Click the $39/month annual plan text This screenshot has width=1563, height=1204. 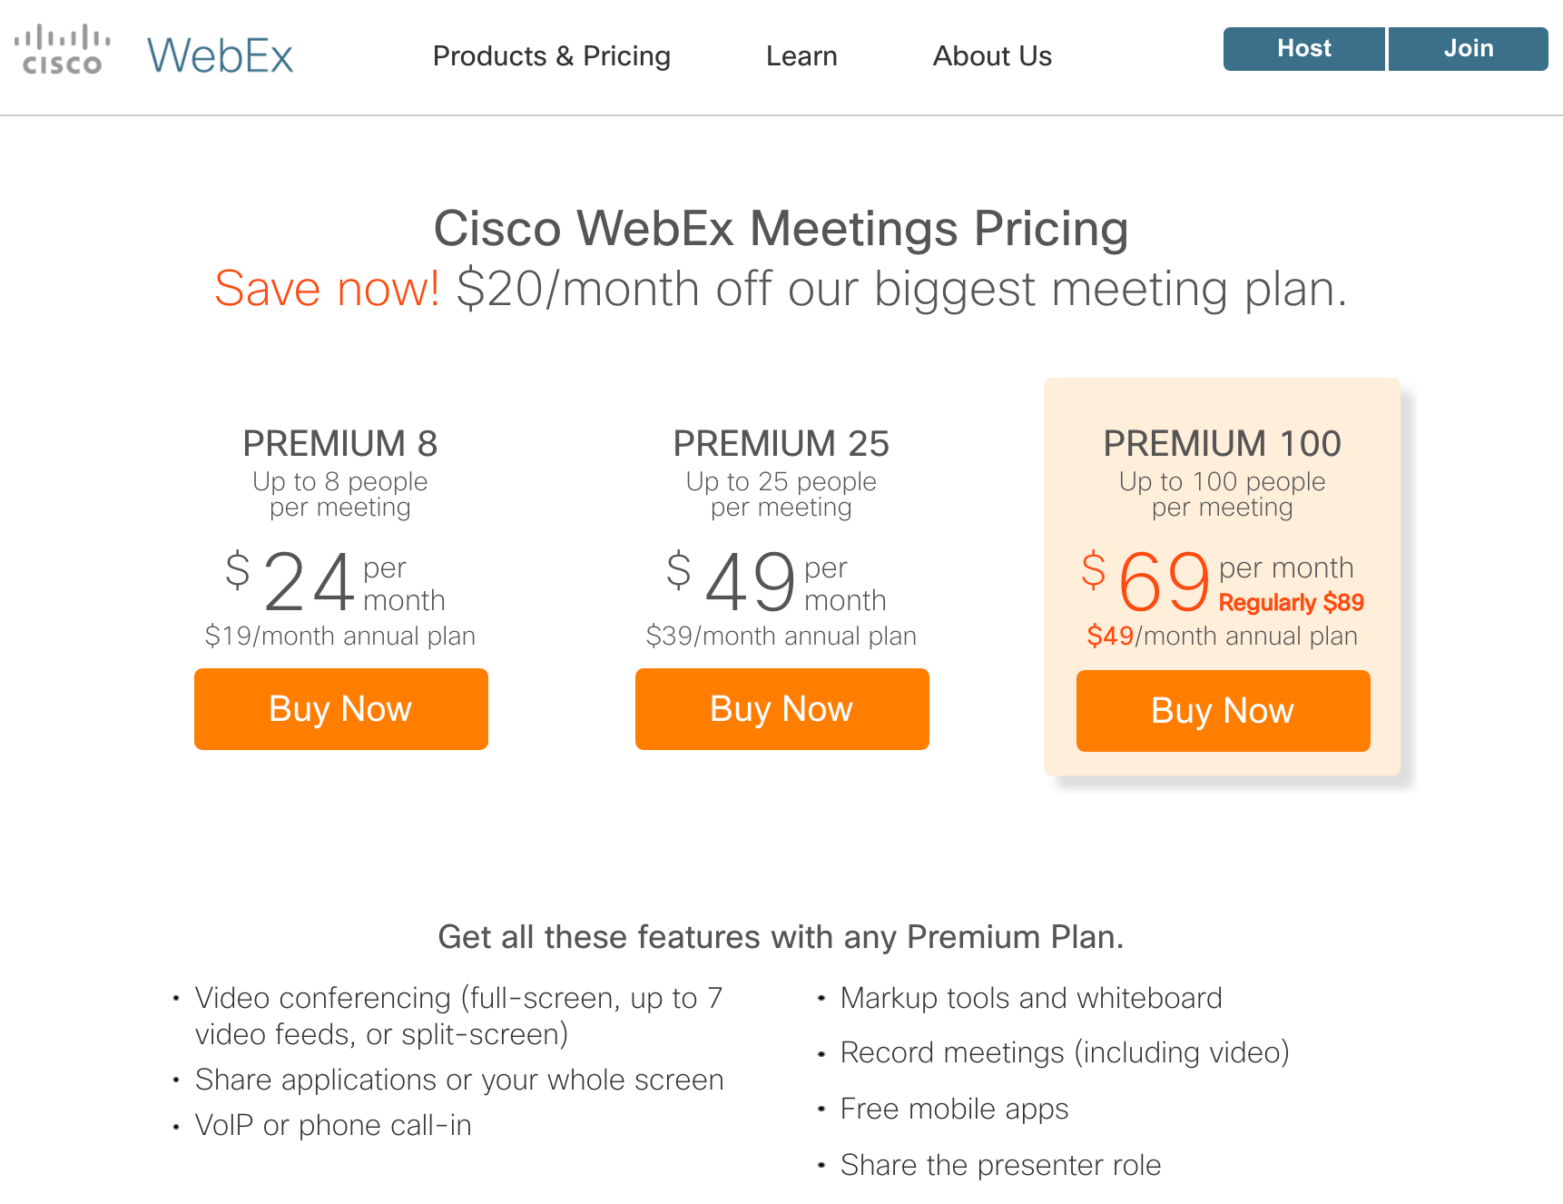pos(781,636)
